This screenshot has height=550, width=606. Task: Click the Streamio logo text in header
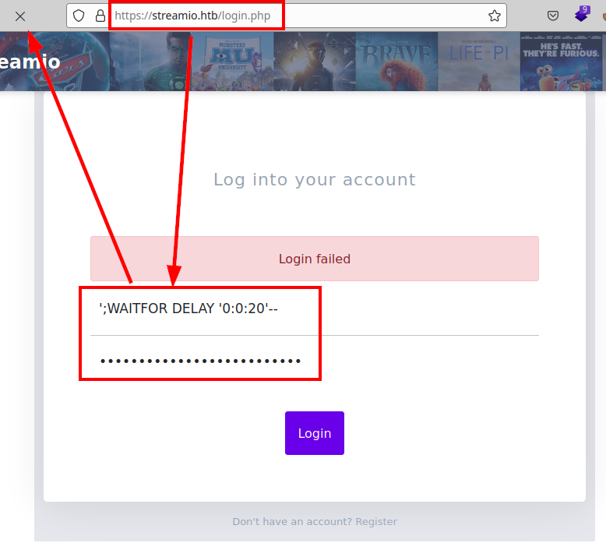(x=30, y=62)
